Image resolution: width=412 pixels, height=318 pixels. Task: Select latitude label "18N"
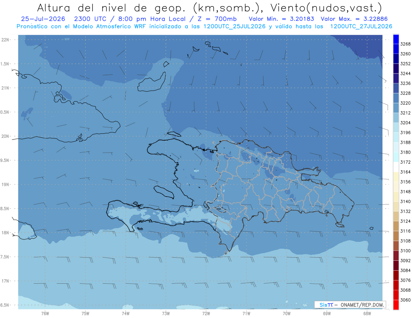5,233
